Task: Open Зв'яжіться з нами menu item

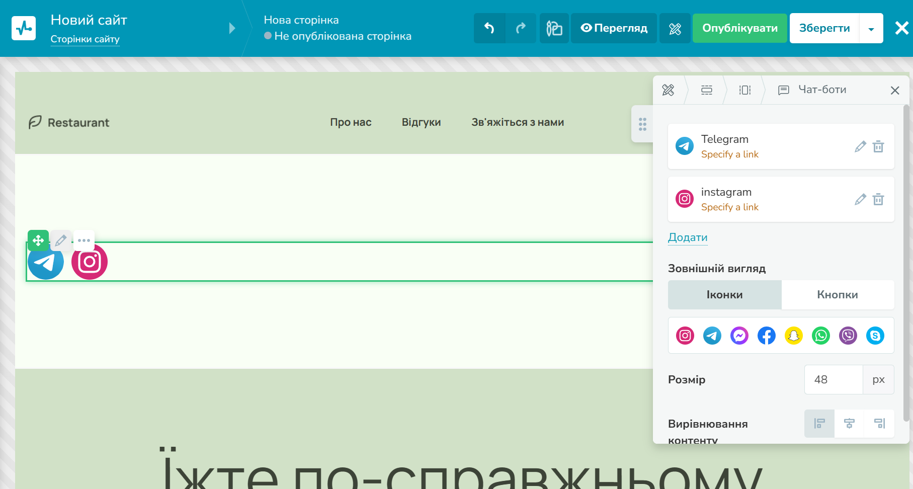Action: (x=518, y=122)
